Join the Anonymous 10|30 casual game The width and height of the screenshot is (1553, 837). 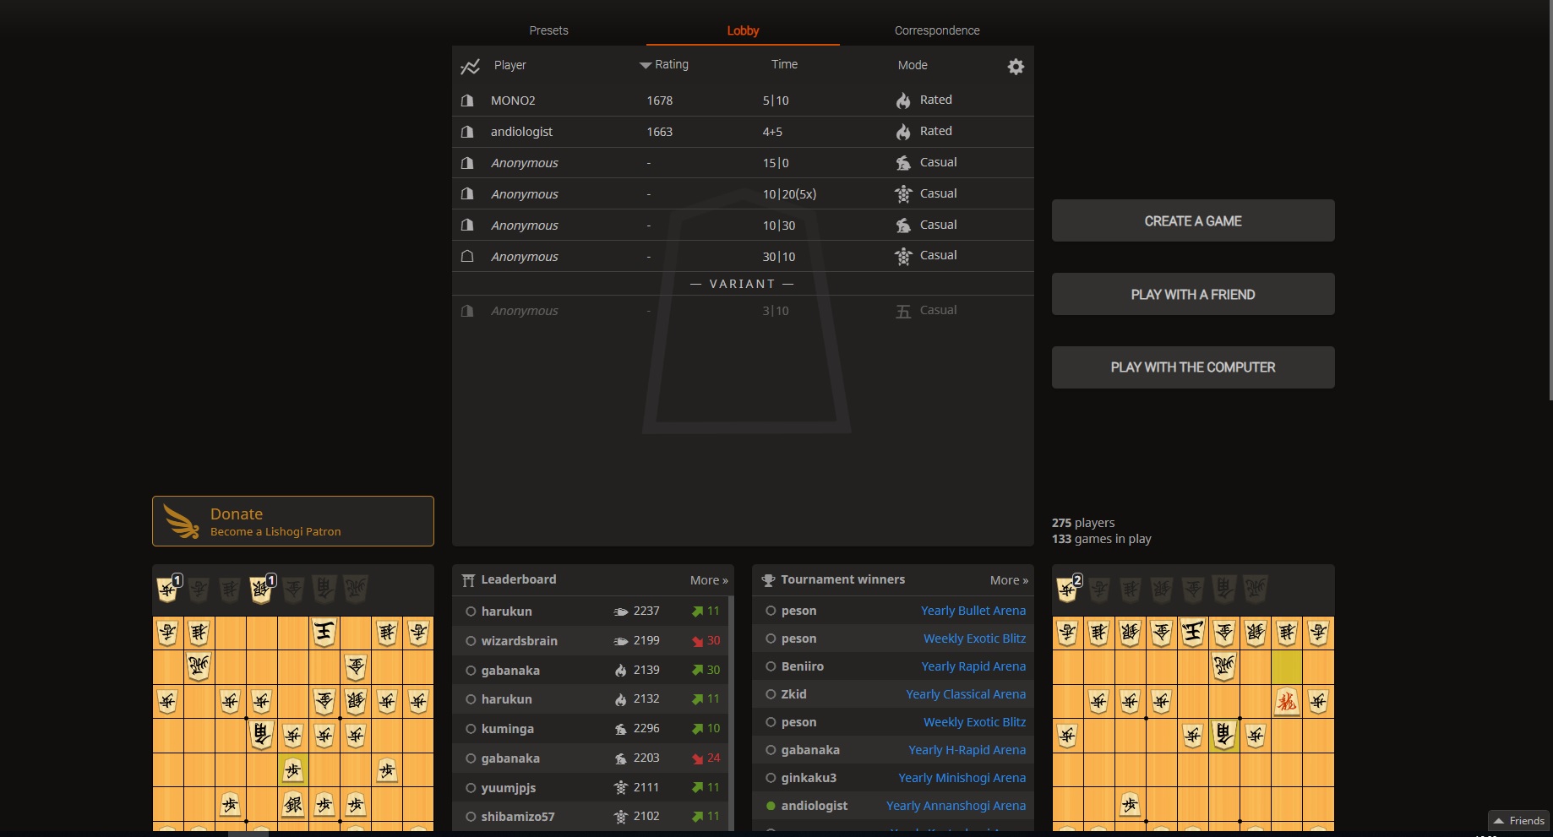[743, 226]
